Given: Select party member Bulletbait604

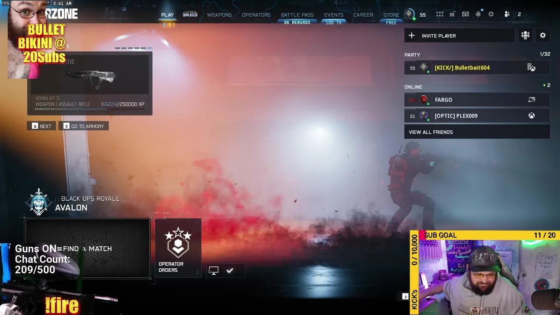Looking at the screenshot, I should (x=477, y=68).
